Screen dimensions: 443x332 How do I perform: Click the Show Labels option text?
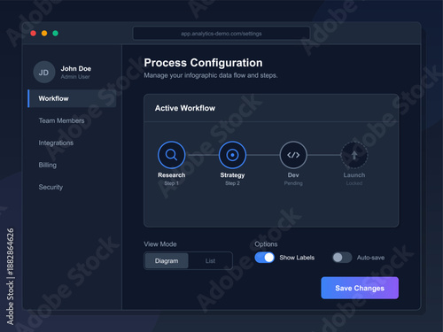[297, 258]
